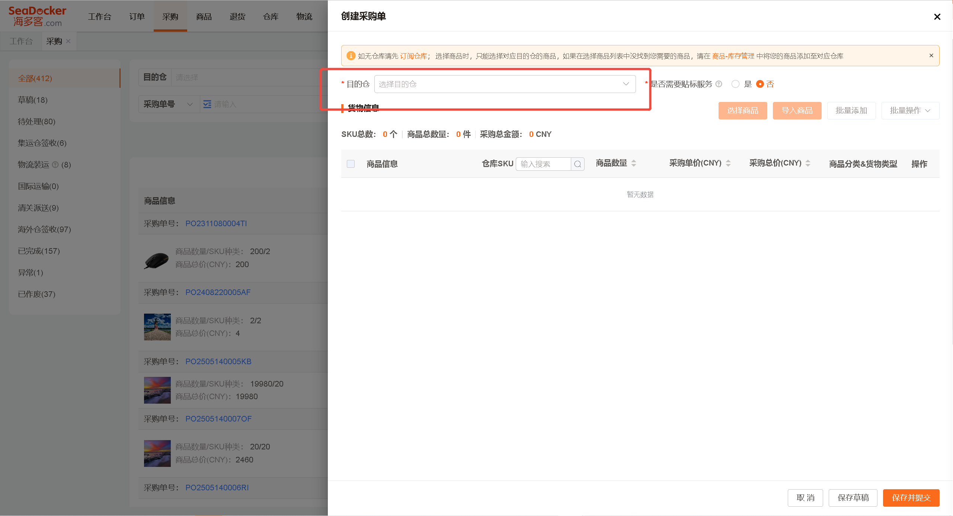Image resolution: width=953 pixels, height=516 pixels.
Task: Tick the select-all checkbox in table header
Action: pos(351,164)
